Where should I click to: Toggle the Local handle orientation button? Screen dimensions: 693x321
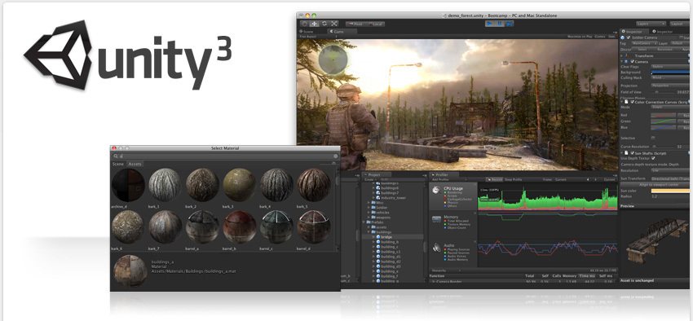[375, 24]
